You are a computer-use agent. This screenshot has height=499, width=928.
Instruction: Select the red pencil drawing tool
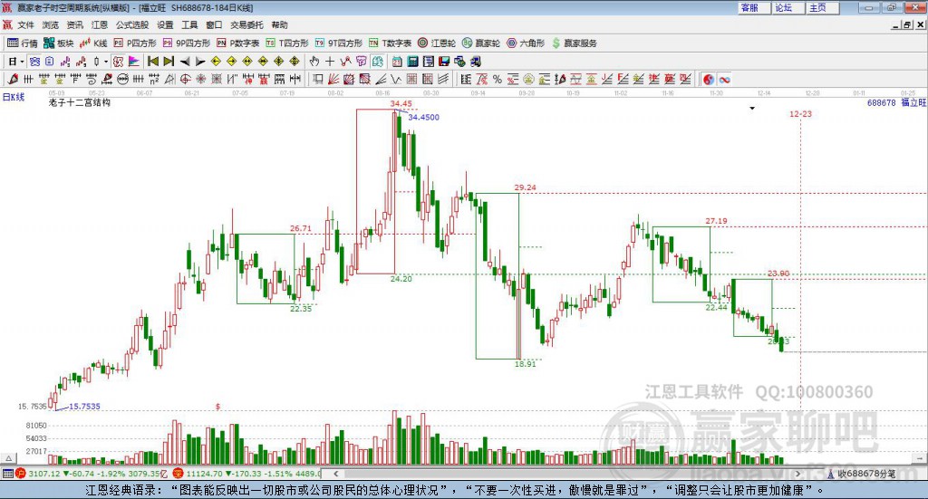point(13,79)
